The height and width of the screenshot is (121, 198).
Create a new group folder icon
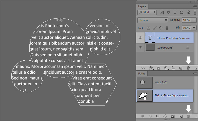coord(173,68)
